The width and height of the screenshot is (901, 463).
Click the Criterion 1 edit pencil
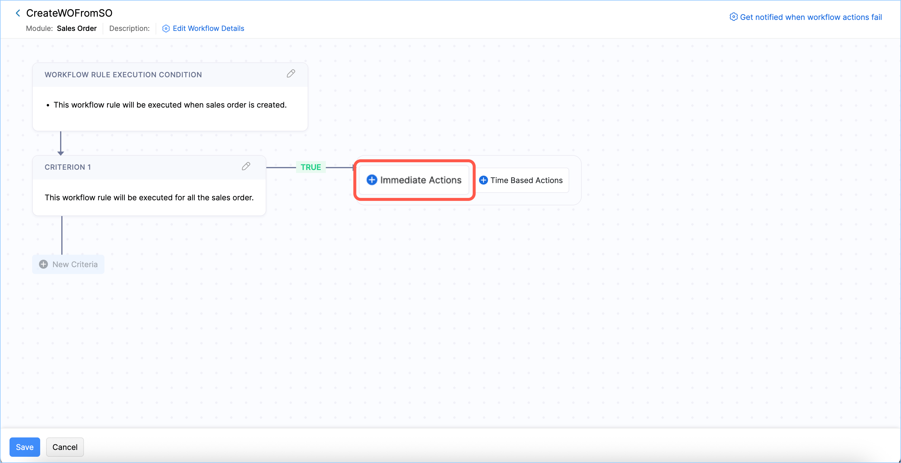pos(246,166)
